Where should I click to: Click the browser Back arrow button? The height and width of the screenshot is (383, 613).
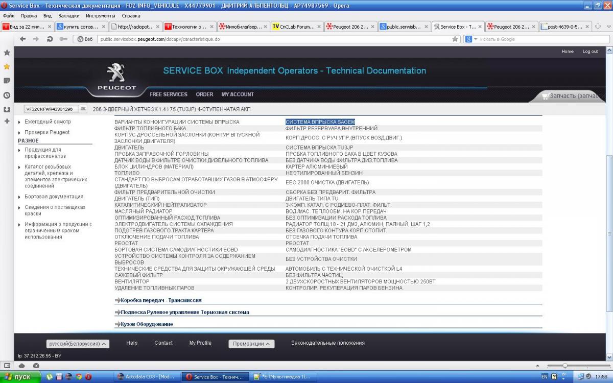(x=23, y=39)
